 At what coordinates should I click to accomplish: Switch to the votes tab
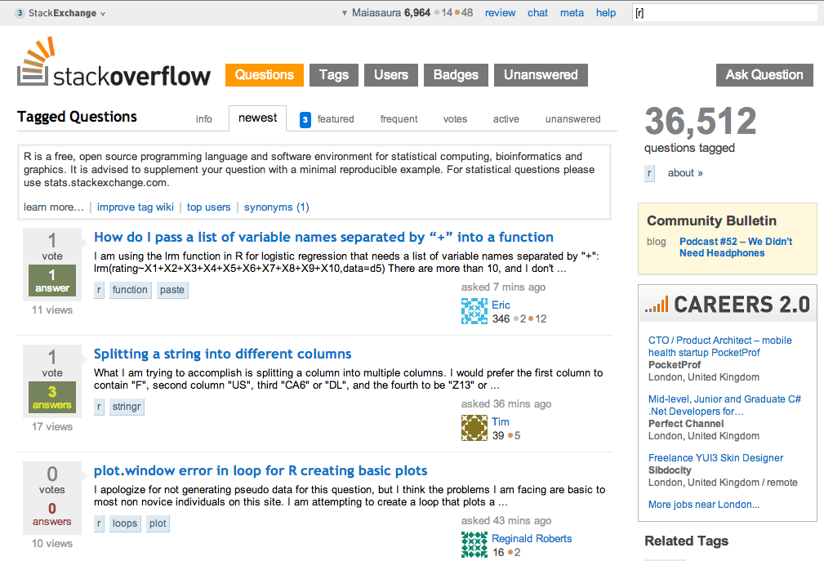(455, 119)
